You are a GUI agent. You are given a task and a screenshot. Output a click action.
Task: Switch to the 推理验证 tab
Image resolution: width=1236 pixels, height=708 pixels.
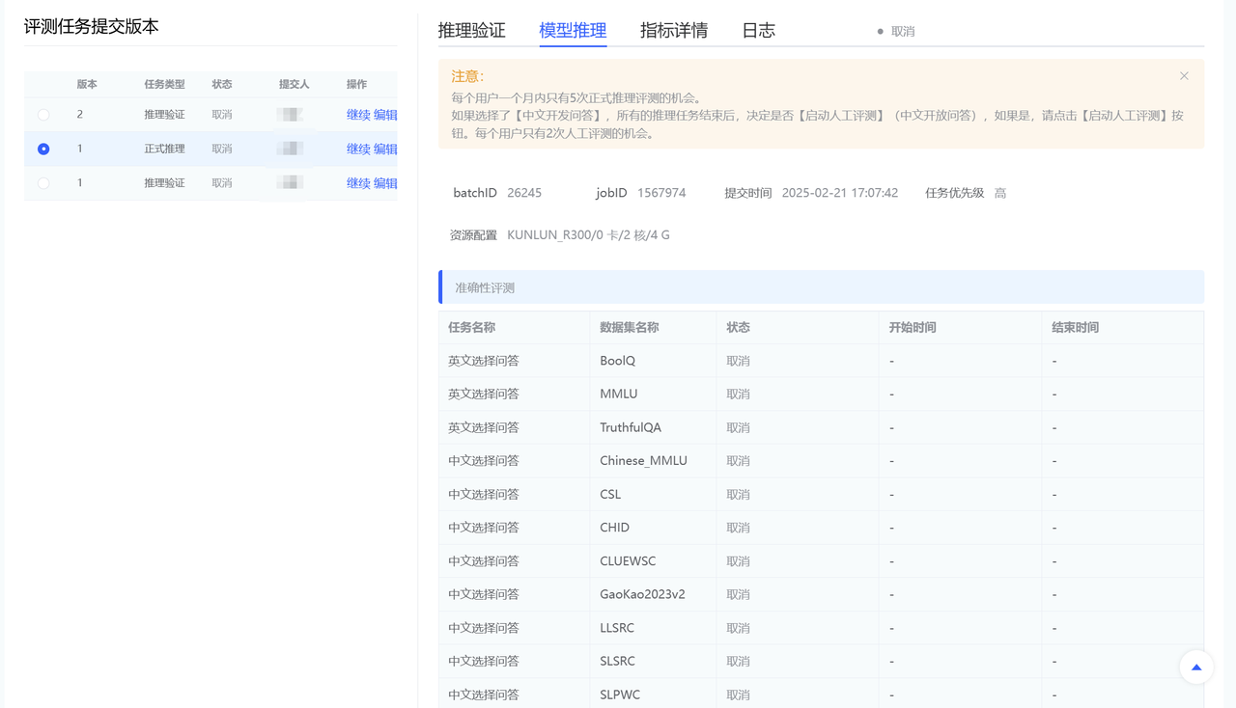471,31
